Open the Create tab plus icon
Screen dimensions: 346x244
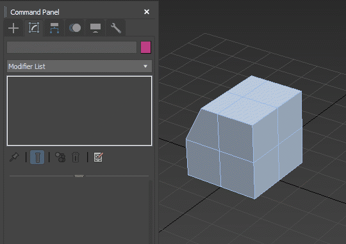pyautogui.click(x=13, y=28)
